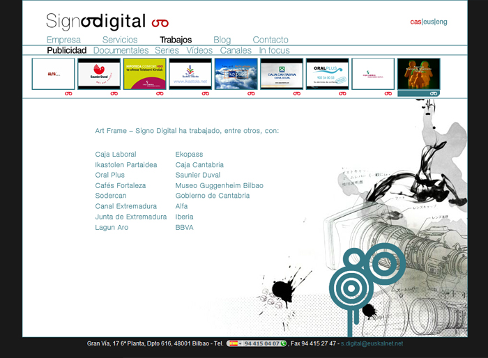Click loop icon under Ekopass clouds thumbnail

[x=251, y=93]
